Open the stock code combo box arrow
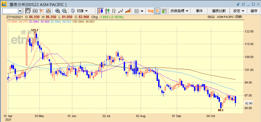The image size is (261, 122). pos(20,11)
